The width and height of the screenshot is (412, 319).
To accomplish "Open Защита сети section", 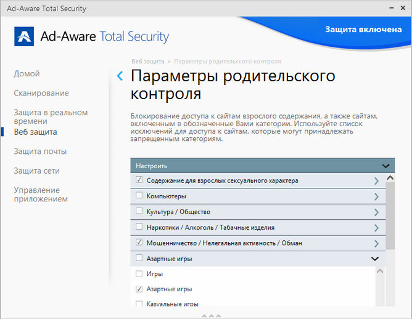I will 37,171.
